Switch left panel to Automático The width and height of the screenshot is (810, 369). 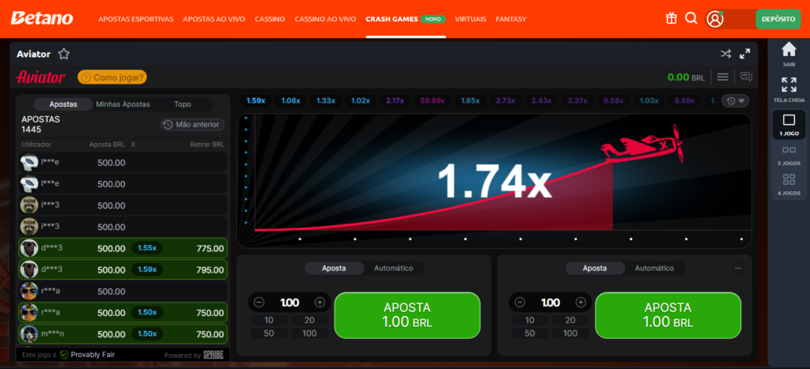coord(394,269)
